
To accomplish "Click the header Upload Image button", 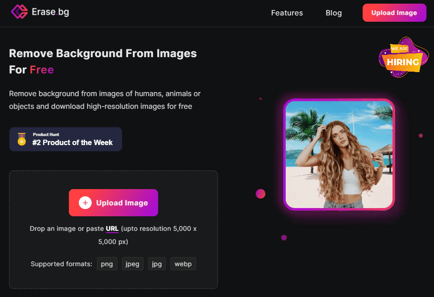I will point(394,13).
